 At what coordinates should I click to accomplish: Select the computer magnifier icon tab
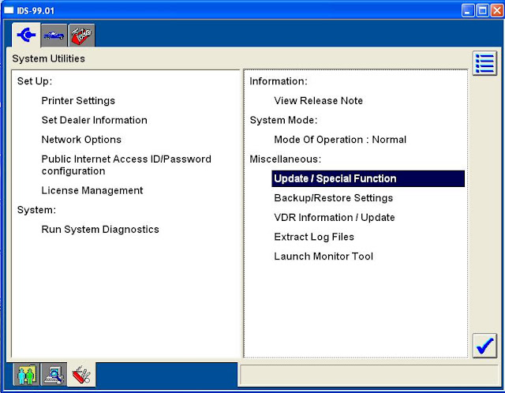point(54,375)
